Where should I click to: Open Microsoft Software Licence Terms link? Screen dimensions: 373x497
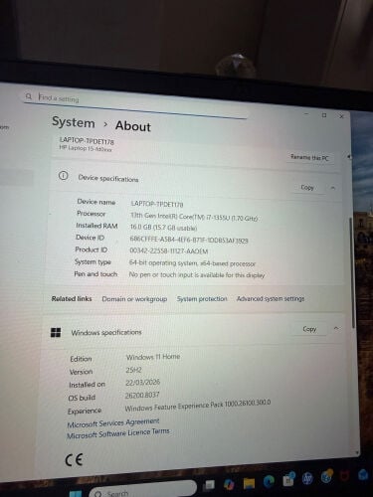tap(118, 433)
